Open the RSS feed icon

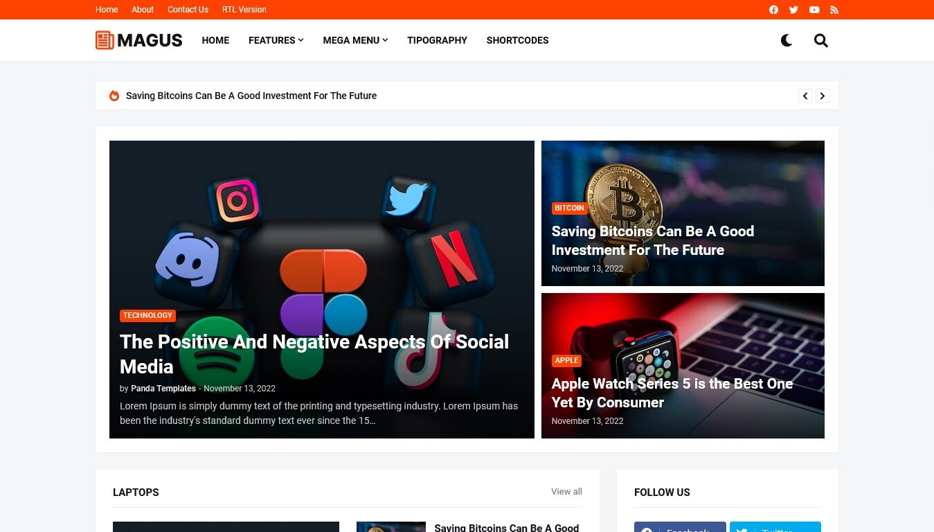[x=834, y=10]
